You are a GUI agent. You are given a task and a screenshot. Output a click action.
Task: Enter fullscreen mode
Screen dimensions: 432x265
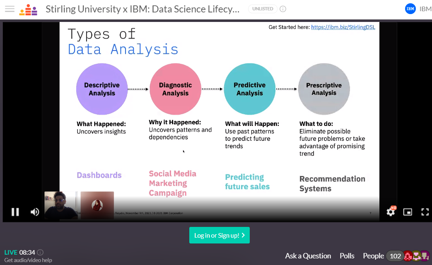point(425,212)
